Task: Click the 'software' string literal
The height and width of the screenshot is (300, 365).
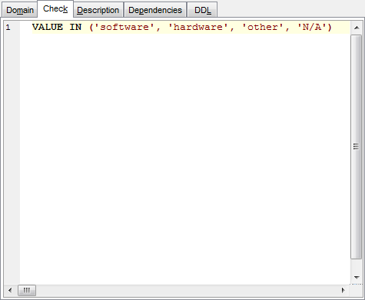Action: [x=124, y=27]
